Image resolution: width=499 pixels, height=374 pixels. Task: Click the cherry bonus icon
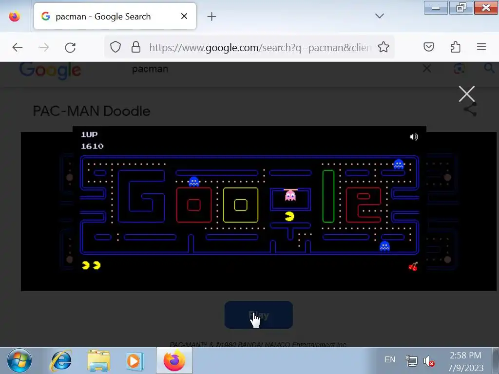413,266
